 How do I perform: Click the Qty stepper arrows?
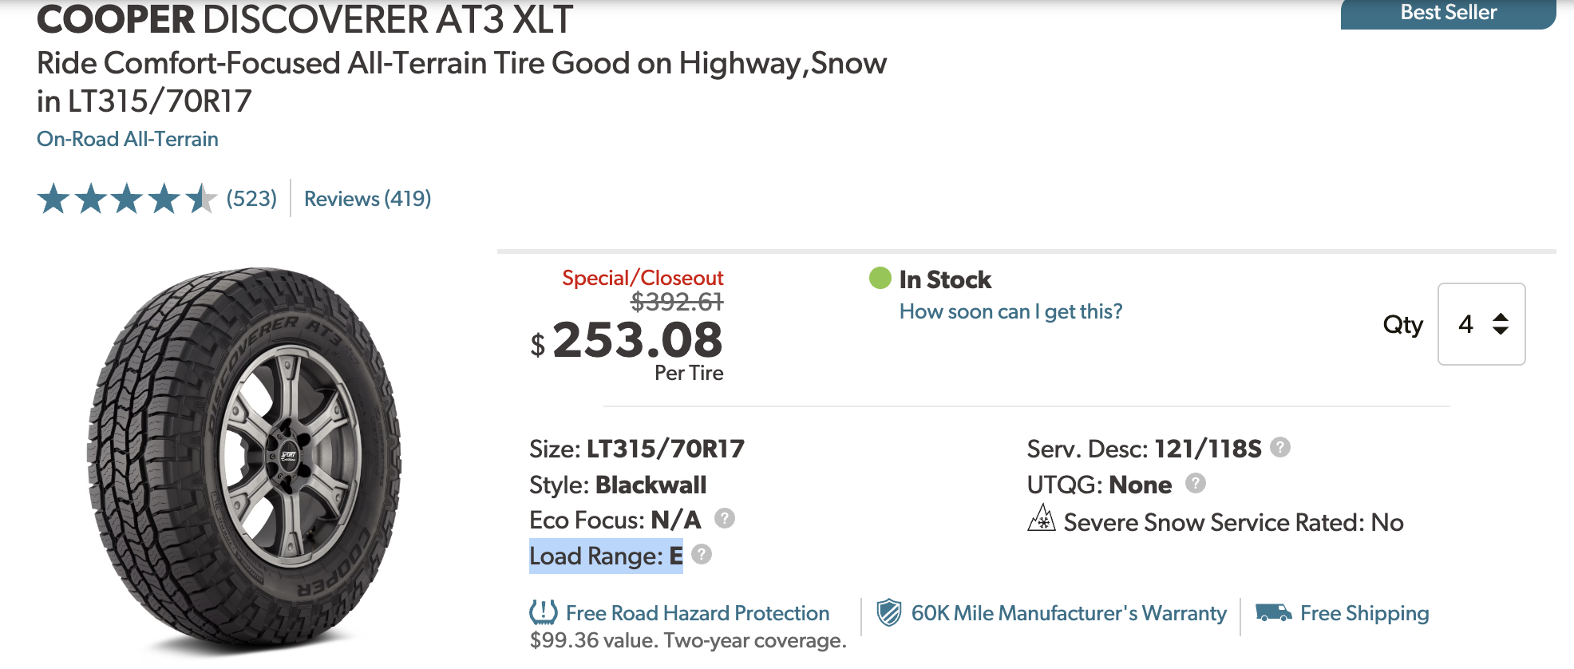[1501, 324]
